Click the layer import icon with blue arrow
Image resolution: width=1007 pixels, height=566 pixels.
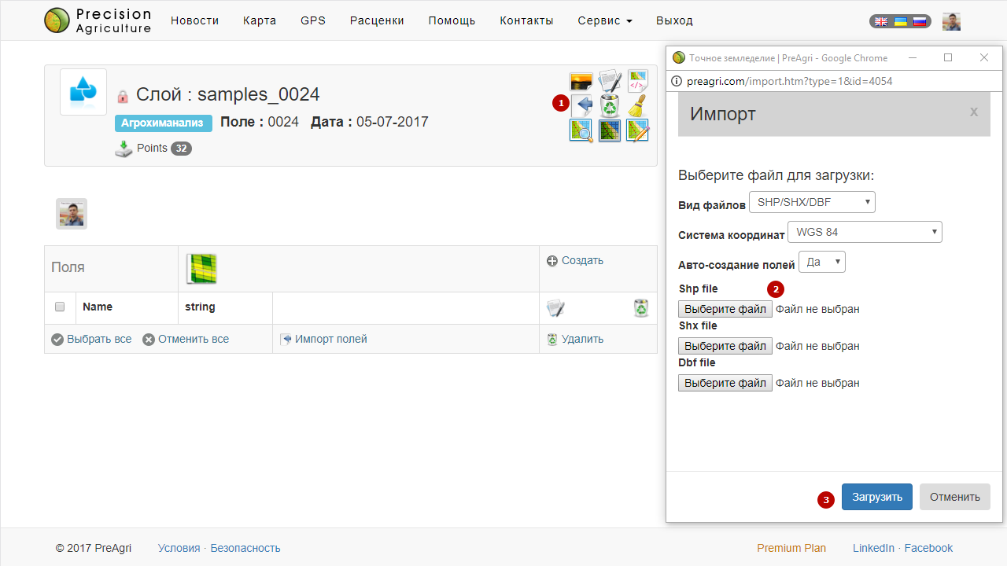coord(581,105)
